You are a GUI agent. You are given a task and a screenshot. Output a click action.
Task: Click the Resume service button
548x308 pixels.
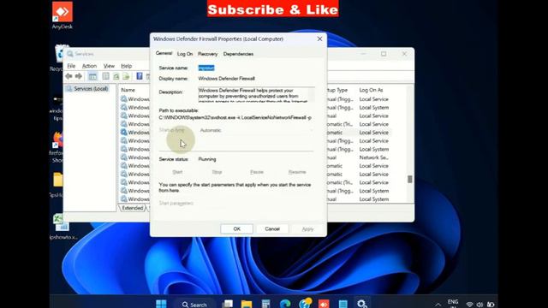click(297, 172)
